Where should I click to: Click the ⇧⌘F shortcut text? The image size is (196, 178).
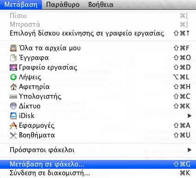pyautogui.click(x=181, y=48)
